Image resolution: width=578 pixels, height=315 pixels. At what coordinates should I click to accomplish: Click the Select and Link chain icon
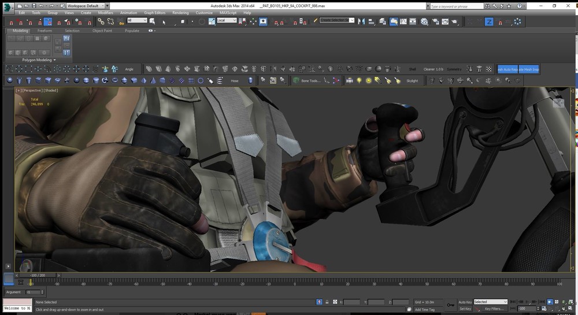100,21
